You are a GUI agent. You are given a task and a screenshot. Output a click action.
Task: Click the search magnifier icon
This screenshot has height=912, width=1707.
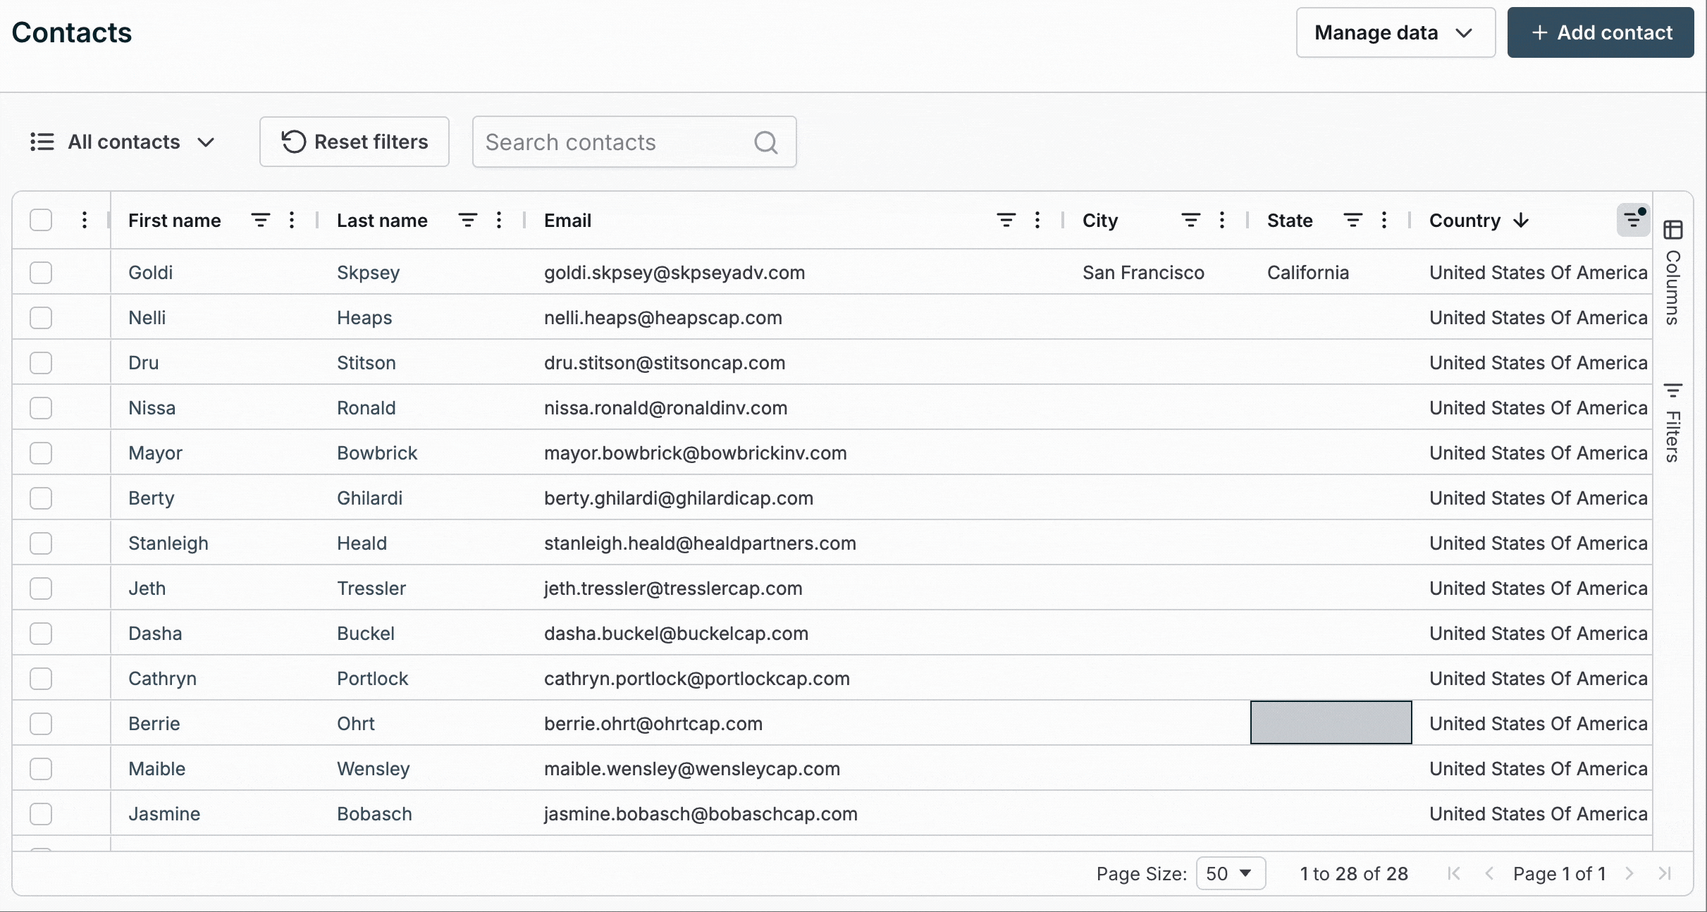point(766,142)
